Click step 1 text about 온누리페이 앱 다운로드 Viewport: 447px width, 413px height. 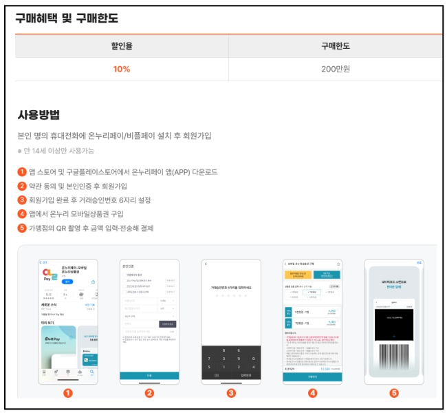pyautogui.click(x=123, y=172)
